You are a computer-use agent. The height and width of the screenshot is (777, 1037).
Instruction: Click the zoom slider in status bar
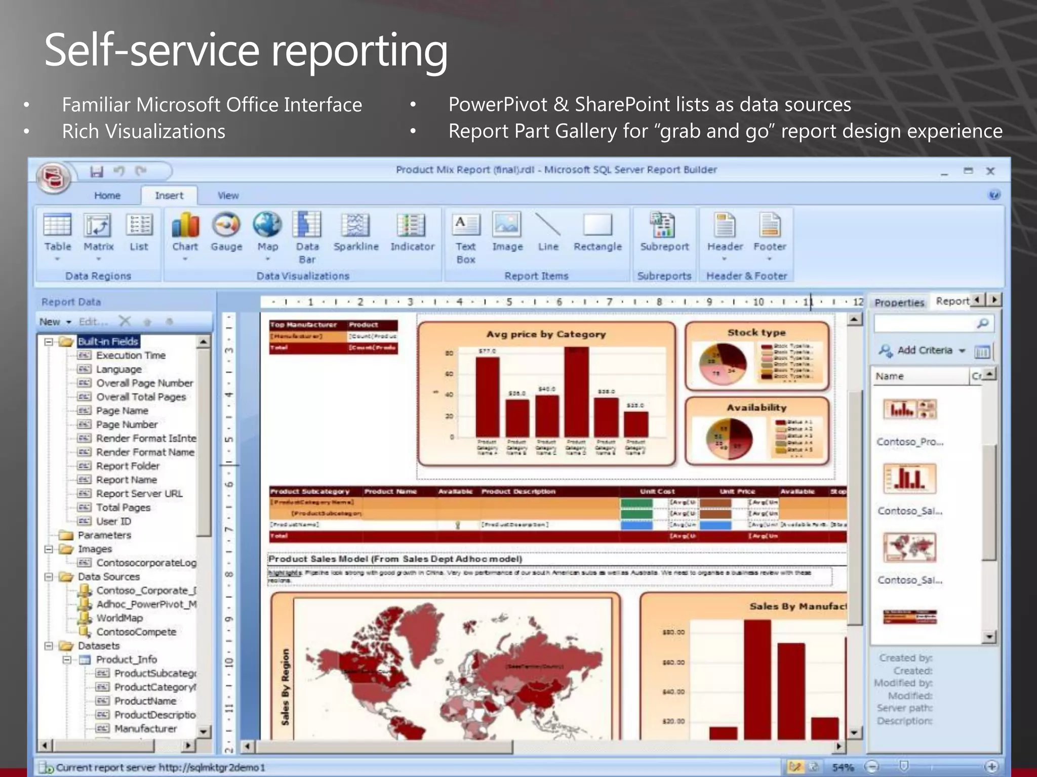coord(904,766)
